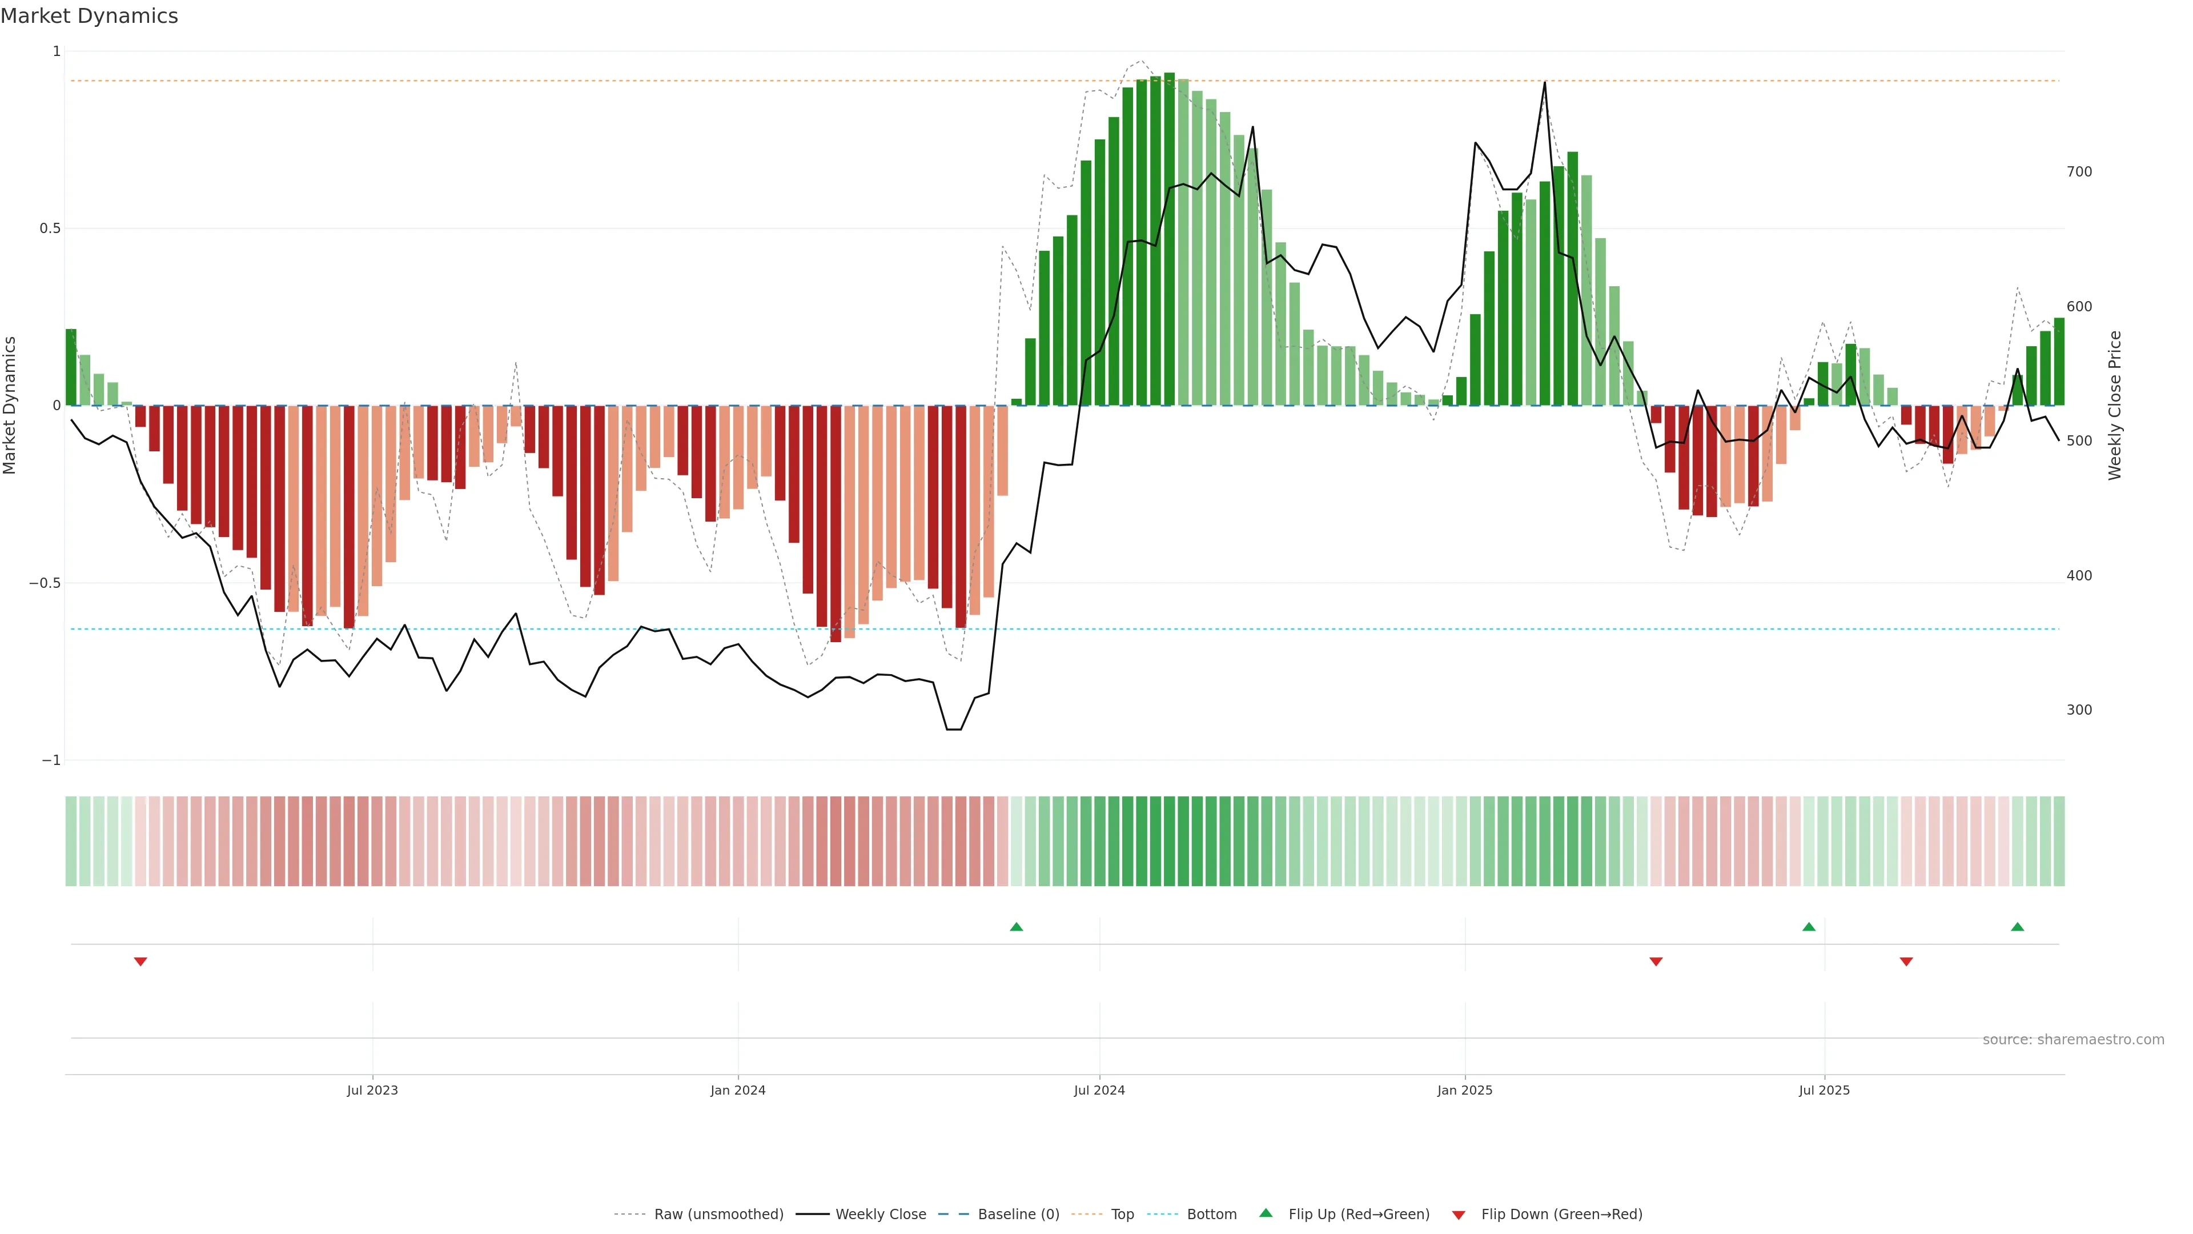Click the green flip-up marker before Jul 2025

click(1809, 927)
